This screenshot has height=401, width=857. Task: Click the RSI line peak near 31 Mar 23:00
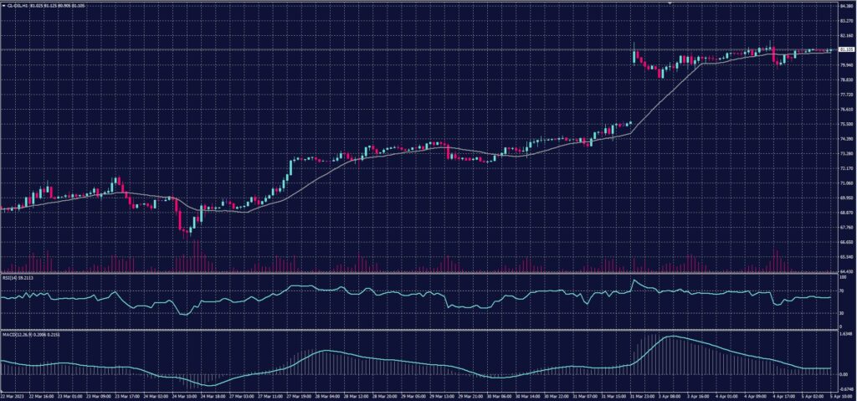pos(634,280)
